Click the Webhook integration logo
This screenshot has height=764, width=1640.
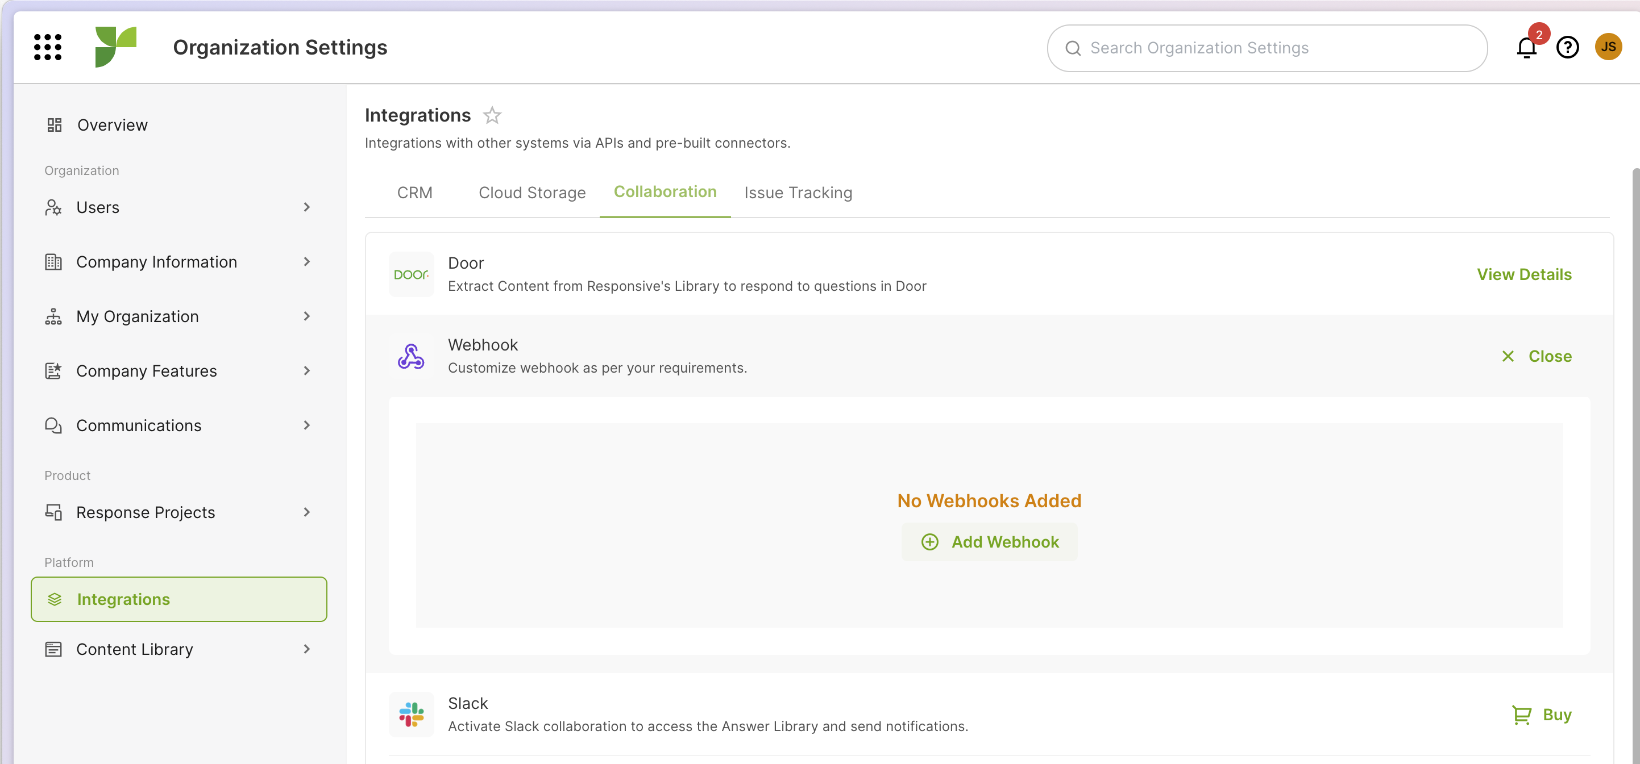(411, 356)
